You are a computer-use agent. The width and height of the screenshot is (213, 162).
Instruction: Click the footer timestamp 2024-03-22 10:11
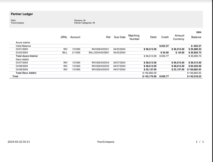pos(19,142)
